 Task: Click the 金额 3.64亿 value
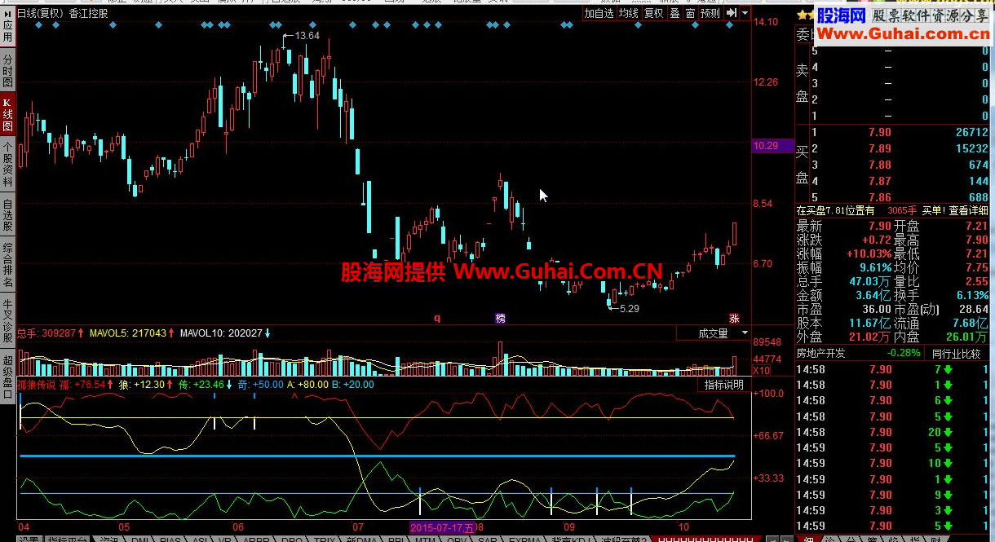click(872, 295)
